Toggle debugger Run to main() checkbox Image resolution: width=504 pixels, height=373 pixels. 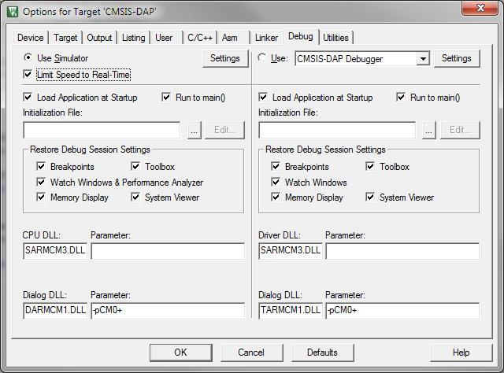(401, 97)
